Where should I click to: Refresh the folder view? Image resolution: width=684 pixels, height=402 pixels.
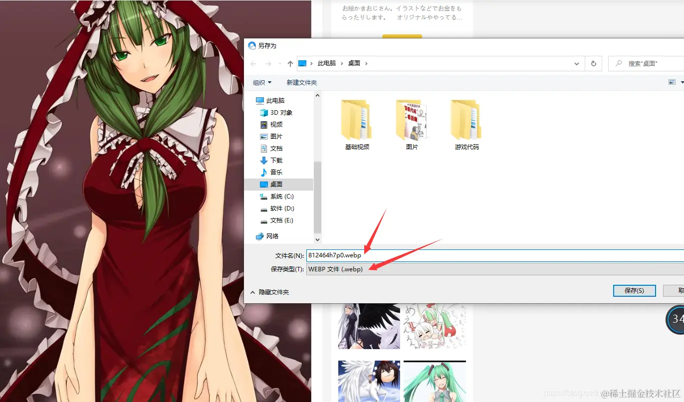[x=593, y=64]
